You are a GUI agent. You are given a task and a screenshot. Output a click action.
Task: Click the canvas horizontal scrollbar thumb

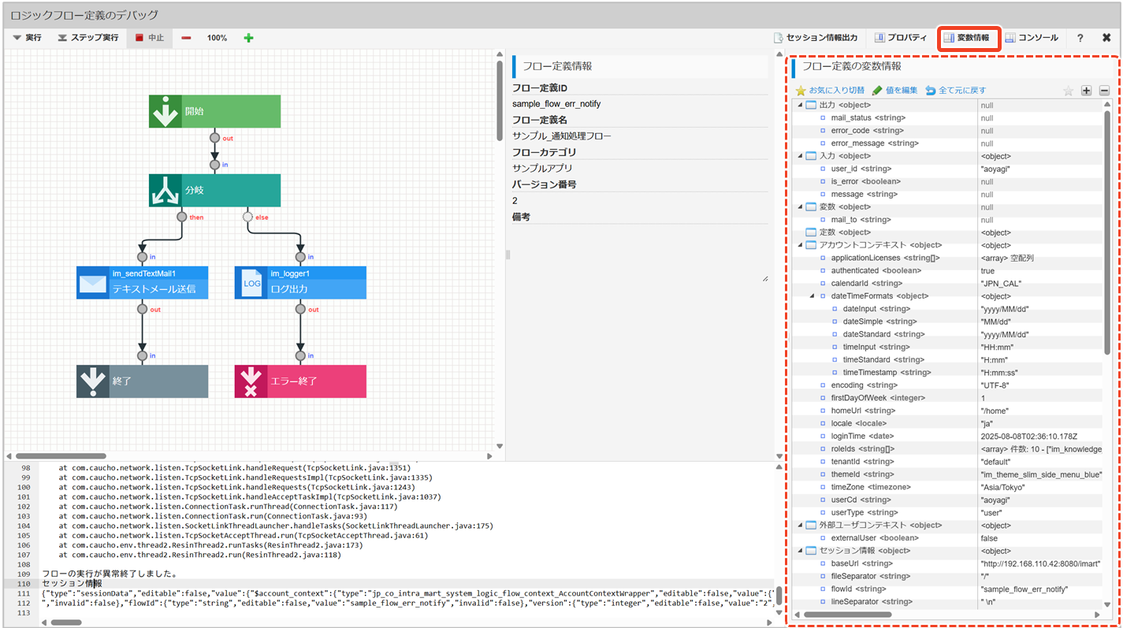61,455
